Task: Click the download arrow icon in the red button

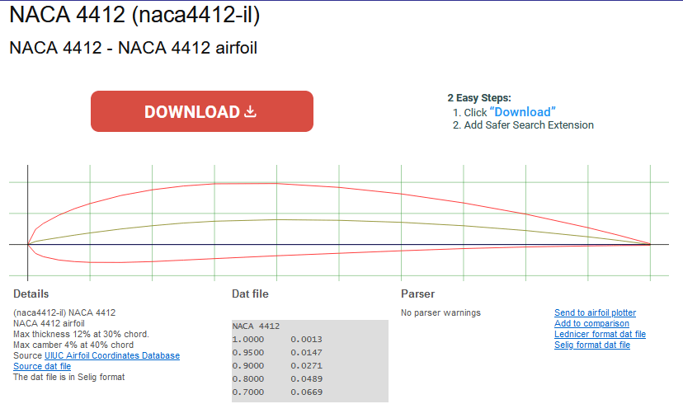Action: click(251, 111)
